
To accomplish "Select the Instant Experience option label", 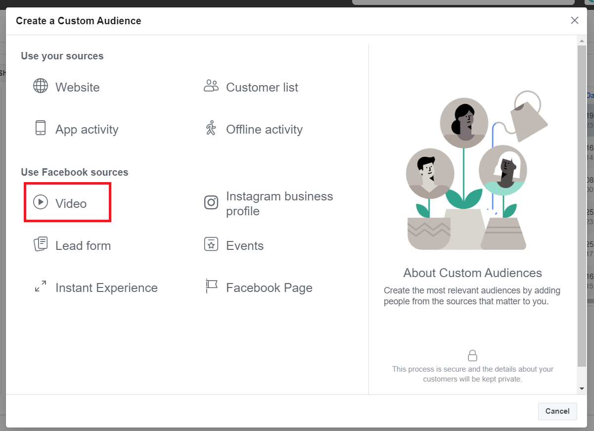I will pyautogui.click(x=106, y=288).
